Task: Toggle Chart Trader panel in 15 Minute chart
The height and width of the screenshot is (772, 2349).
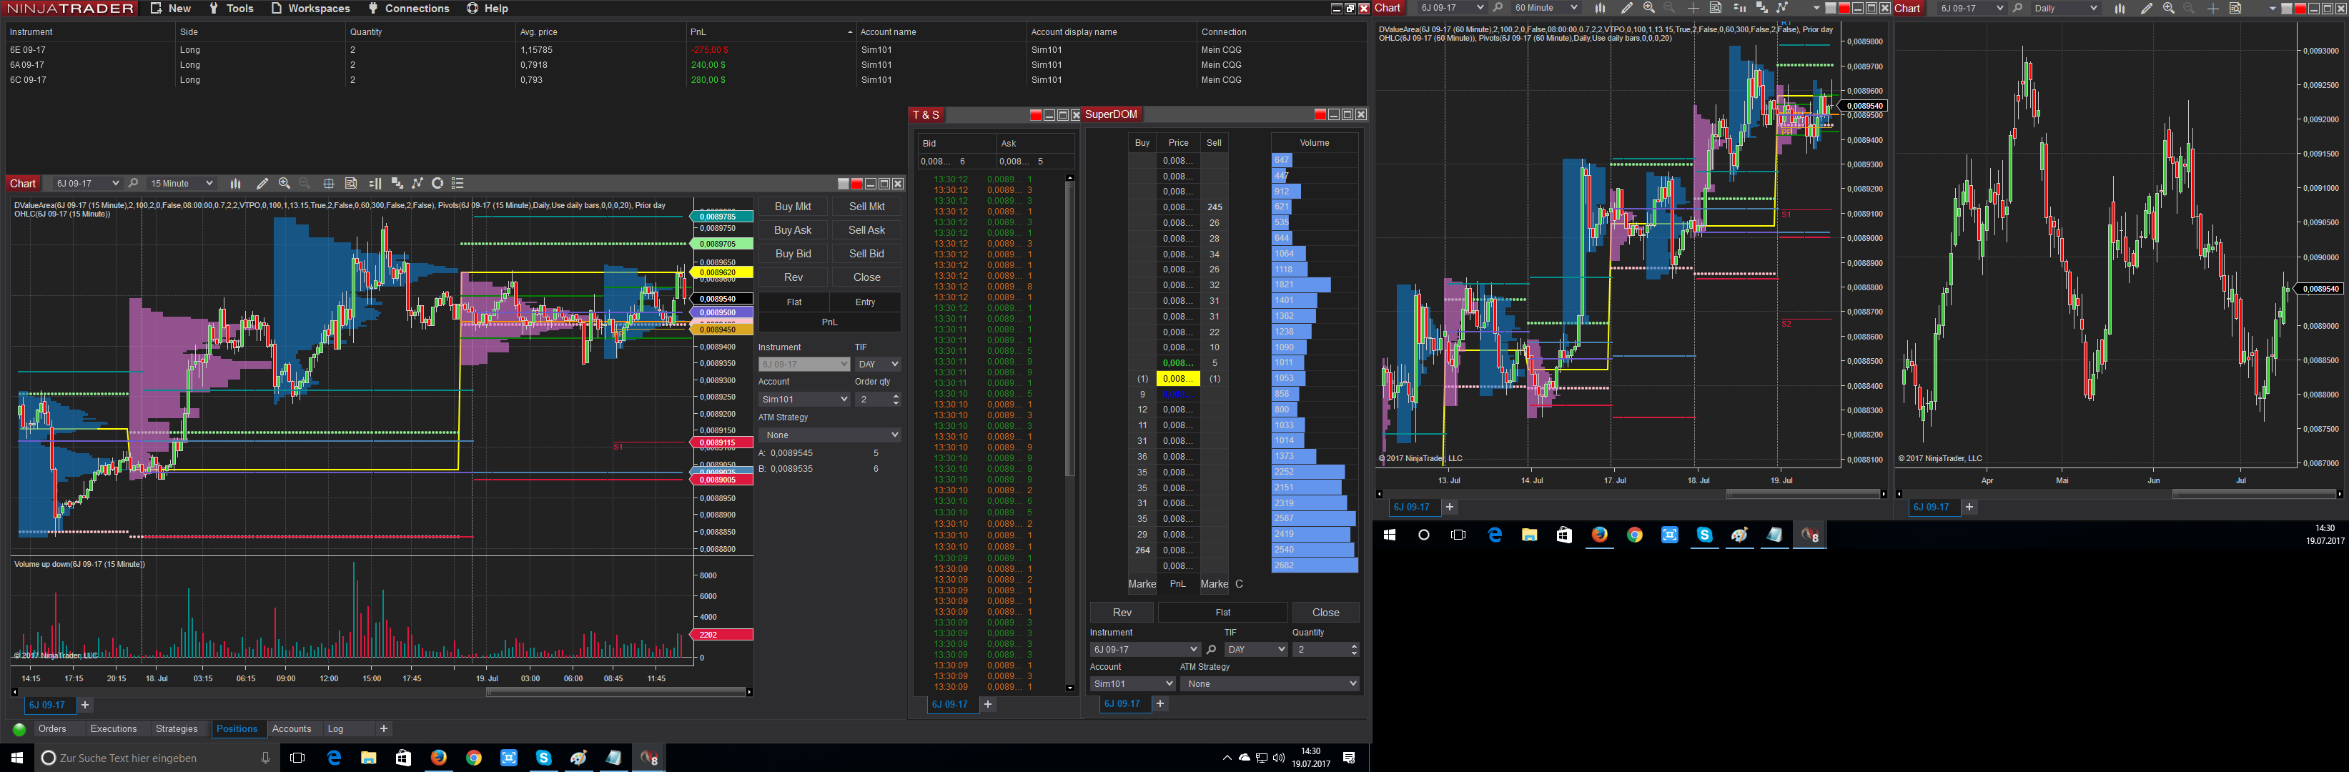Action: coord(375,183)
